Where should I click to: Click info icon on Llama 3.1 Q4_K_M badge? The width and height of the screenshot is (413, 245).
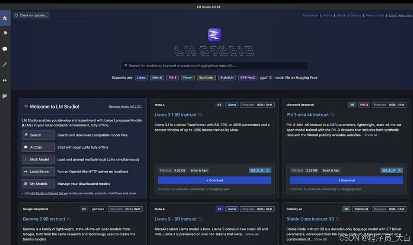coord(268,170)
